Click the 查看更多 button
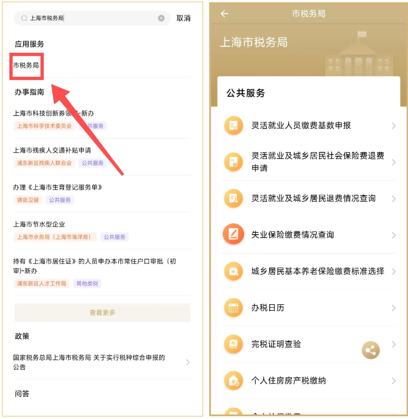Screen dimensions: 408x419 pos(103,312)
